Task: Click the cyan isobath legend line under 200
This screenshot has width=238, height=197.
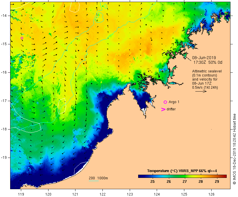Action: [x=94, y=181]
